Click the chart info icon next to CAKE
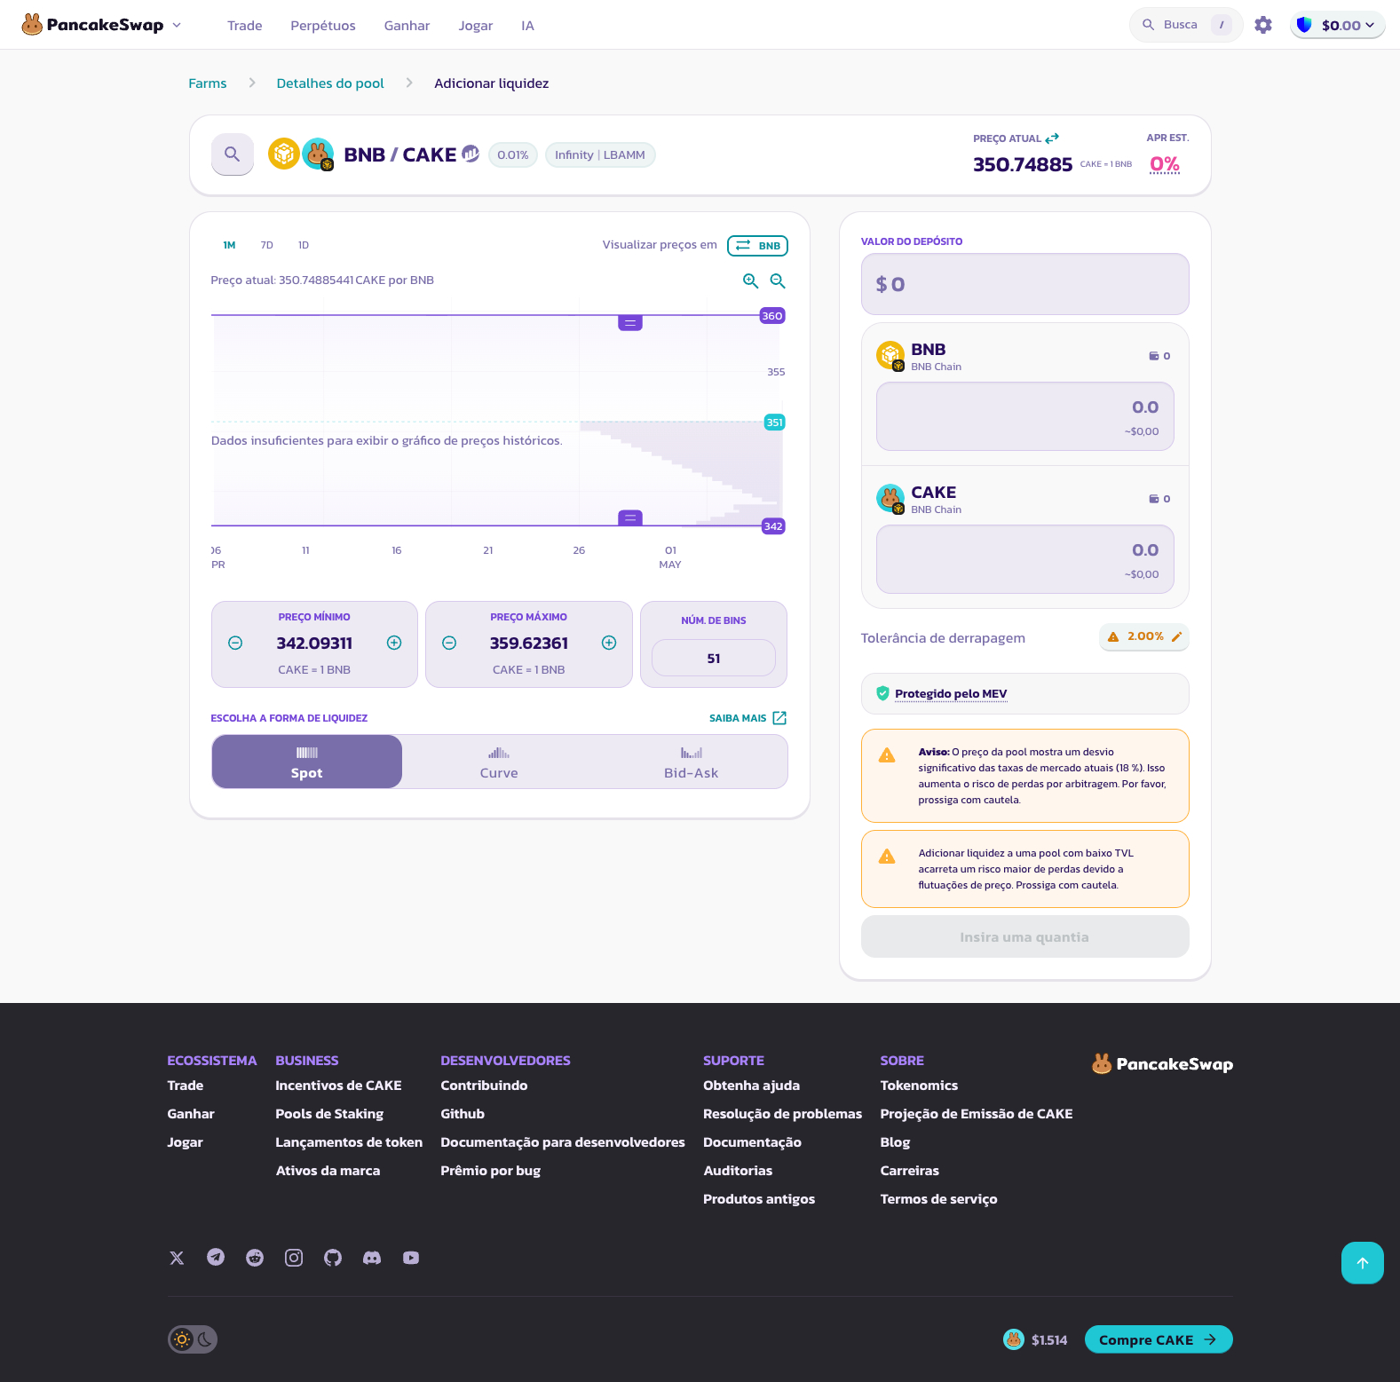The width and height of the screenshot is (1400, 1382). point(471,154)
